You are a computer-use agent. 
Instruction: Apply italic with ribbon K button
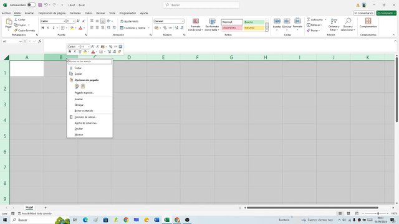[48, 27]
